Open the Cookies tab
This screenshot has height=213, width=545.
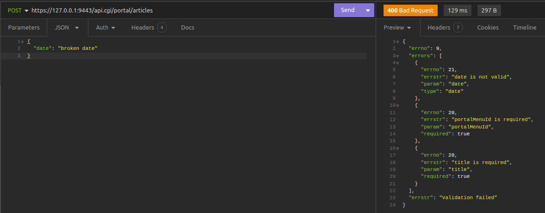coord(488,28)
